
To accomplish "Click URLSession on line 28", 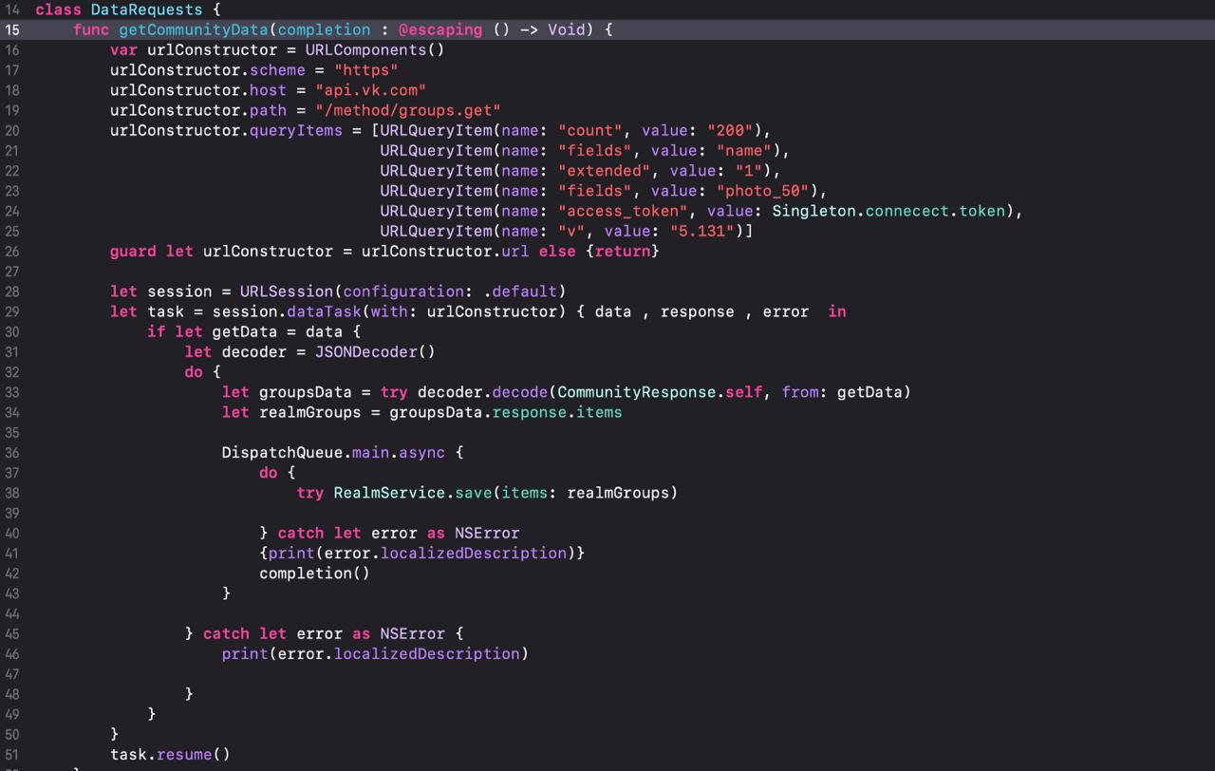I will point(287,291).
